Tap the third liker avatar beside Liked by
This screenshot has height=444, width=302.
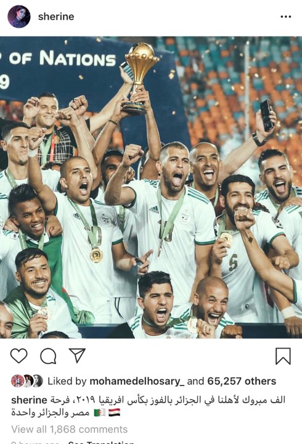(37, 381)
